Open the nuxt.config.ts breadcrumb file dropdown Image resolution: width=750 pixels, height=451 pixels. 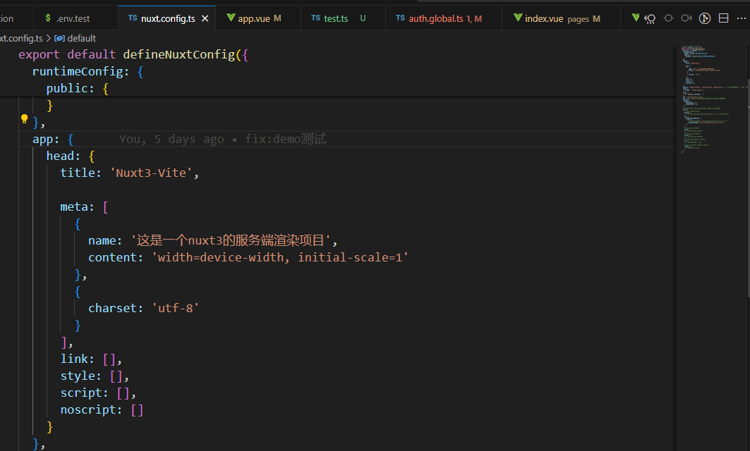point(23,38)
